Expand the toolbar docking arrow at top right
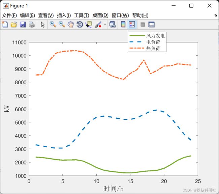The height and width of the screenshot is (194, 219). pyautogui.click(x=216, y=16)
